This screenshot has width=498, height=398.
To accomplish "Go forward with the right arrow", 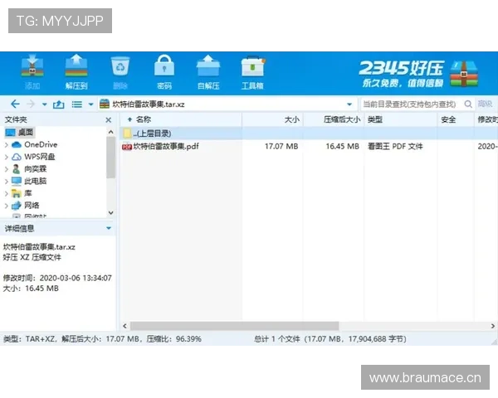I will [31, 104].
